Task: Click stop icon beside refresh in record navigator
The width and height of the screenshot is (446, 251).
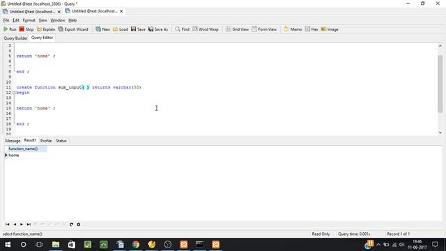Action: coord(79,225)
